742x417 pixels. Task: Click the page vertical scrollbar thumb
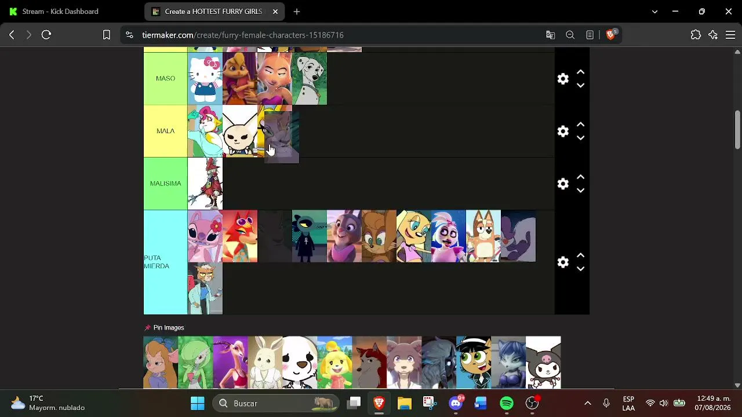click(x=737, y=129)
